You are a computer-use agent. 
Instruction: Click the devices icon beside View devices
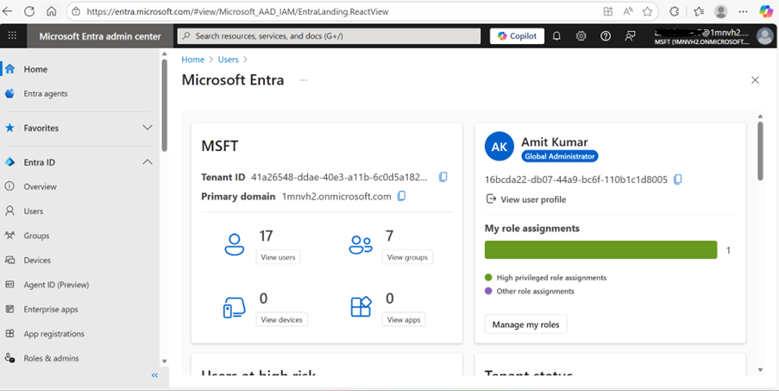pyautogui.click(x=234, y=307)
